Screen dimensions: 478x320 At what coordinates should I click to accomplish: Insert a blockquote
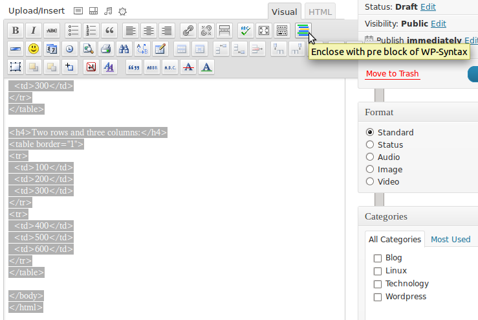(109, 30)
